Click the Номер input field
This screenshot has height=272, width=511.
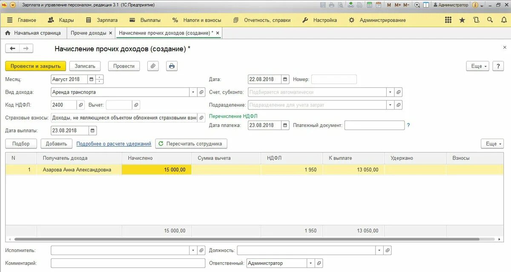[334, 79]
